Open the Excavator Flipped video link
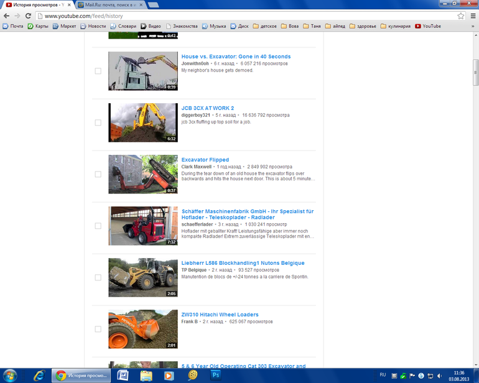The height and width of the screenshot is (383, 479). pos(205,160)
